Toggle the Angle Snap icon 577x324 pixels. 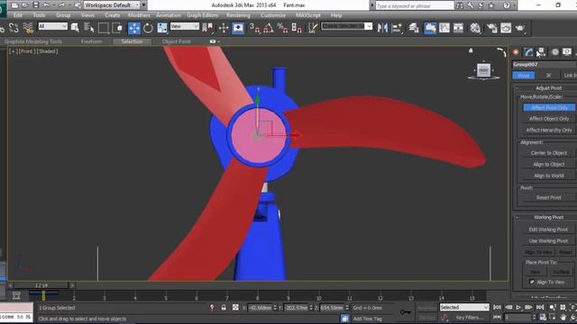point(269,28)
